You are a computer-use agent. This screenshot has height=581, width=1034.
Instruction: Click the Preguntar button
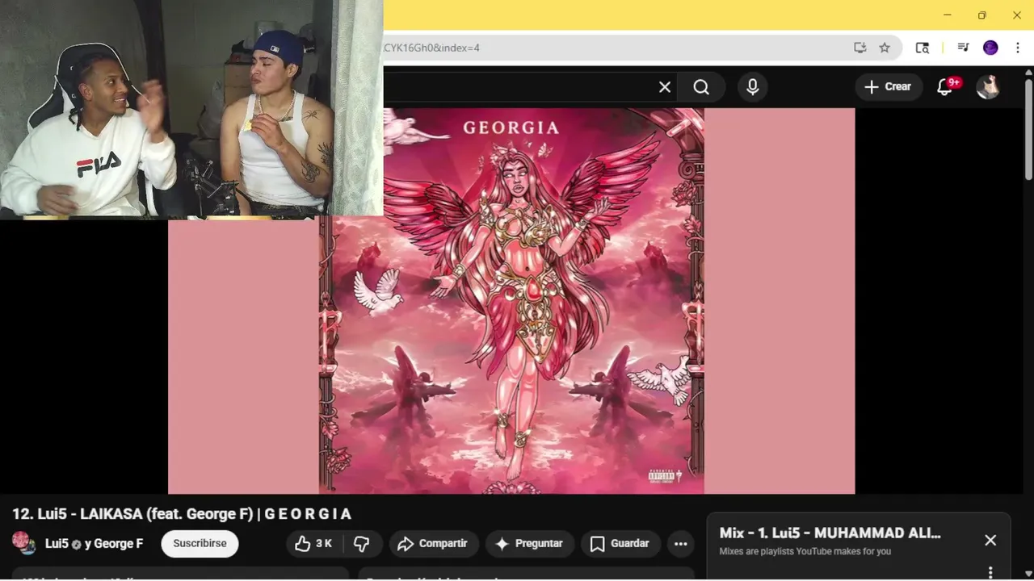(x=529, y=544)
